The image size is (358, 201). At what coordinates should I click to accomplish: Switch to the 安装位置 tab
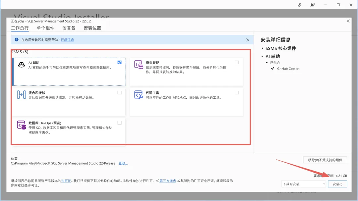[x=92, y=28]
